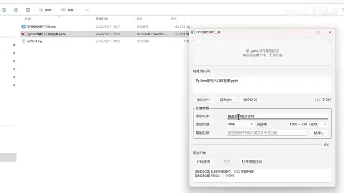Click the 待处理队列 label
This screenshot has width=344, height=193.
point(201,71)
